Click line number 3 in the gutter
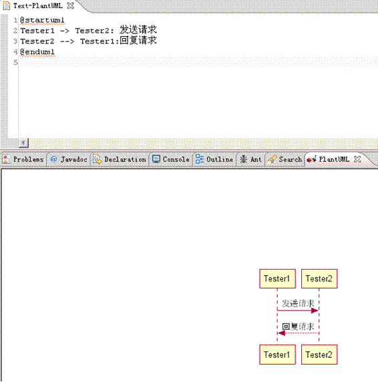 coord(15,41)
